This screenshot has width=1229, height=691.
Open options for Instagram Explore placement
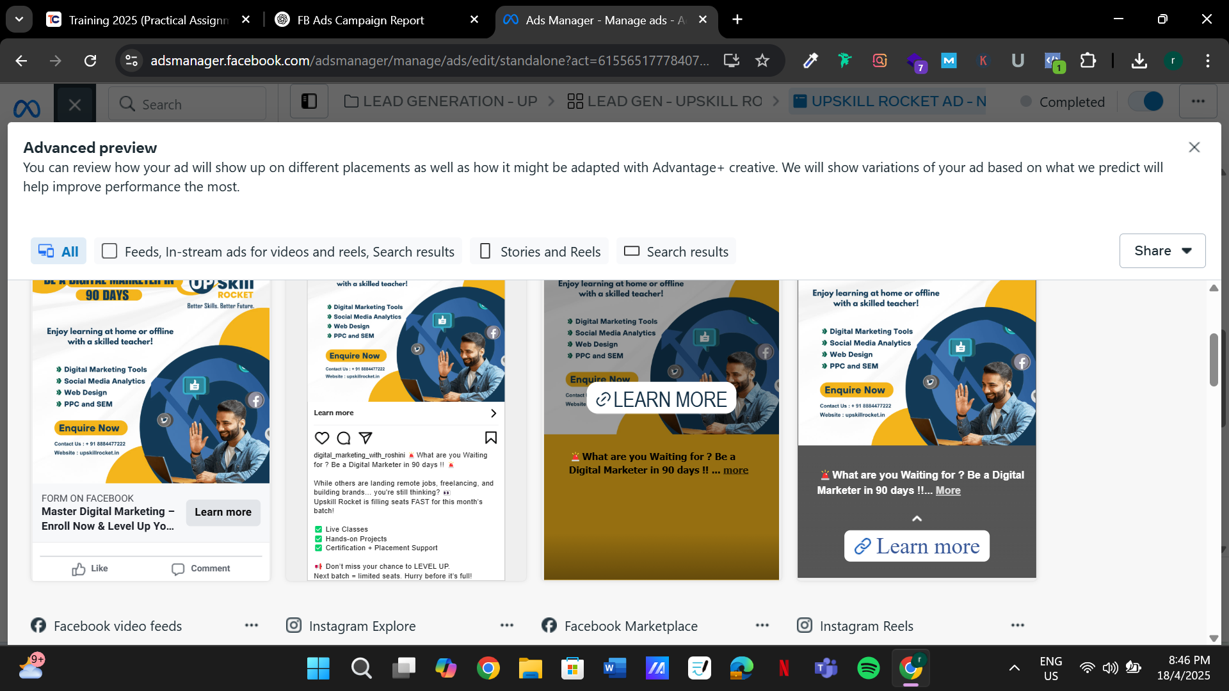(x=507, y=625)
